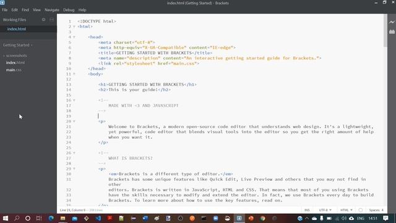Image resolution: width=396 pixels, height=223 pixels.
Task: Open the UTF-8 encoding dropdown
Action: point(325,210)
